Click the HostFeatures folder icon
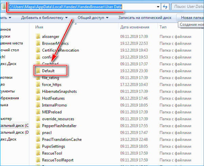 point(38,98)
